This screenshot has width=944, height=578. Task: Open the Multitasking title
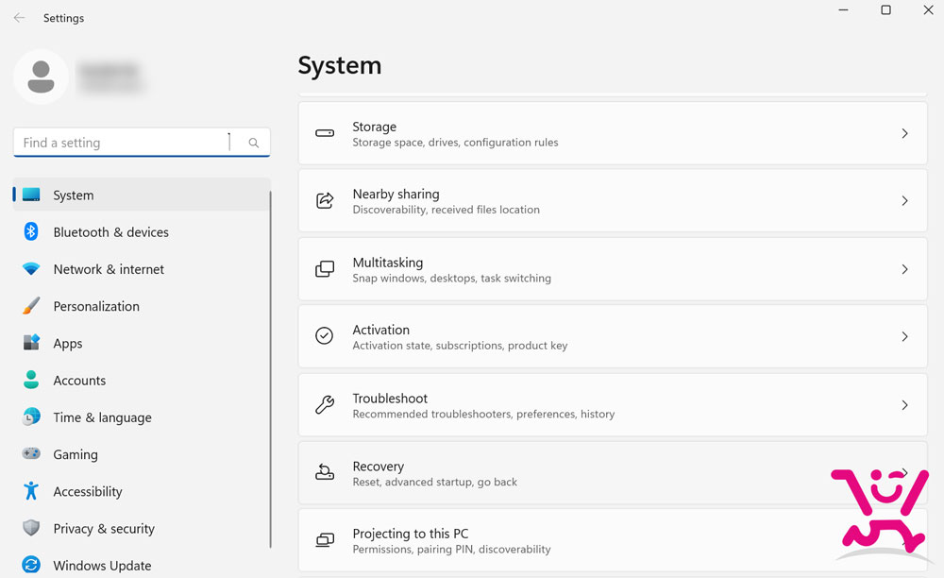[388, 263]
